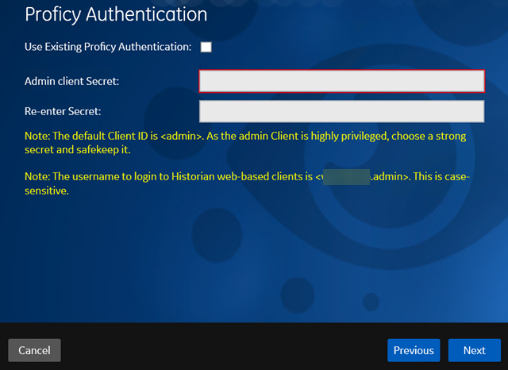
Task: Enable the Use Existing Proficy Authentication checkbox
Action: click(x=206, y=47)
